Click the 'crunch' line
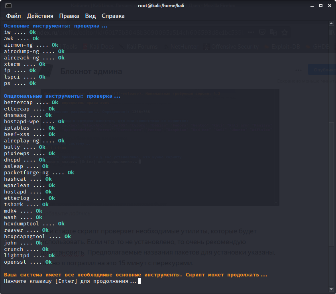336x294 pixels. (26, 249)
